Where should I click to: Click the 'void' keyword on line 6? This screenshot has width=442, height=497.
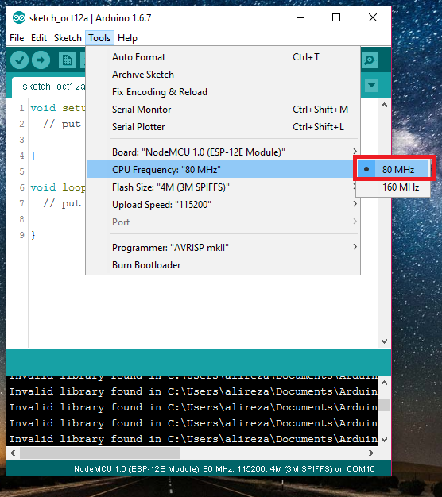click(x=43, y=187)
